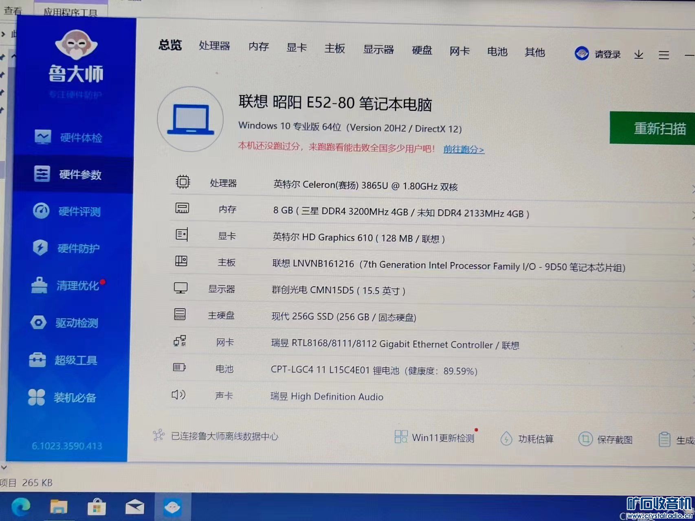Image resolution: width=695 pixels, height=521 pixels.
Task: Click the 主硬盘 disk row icon
Action: coord(180,314)
